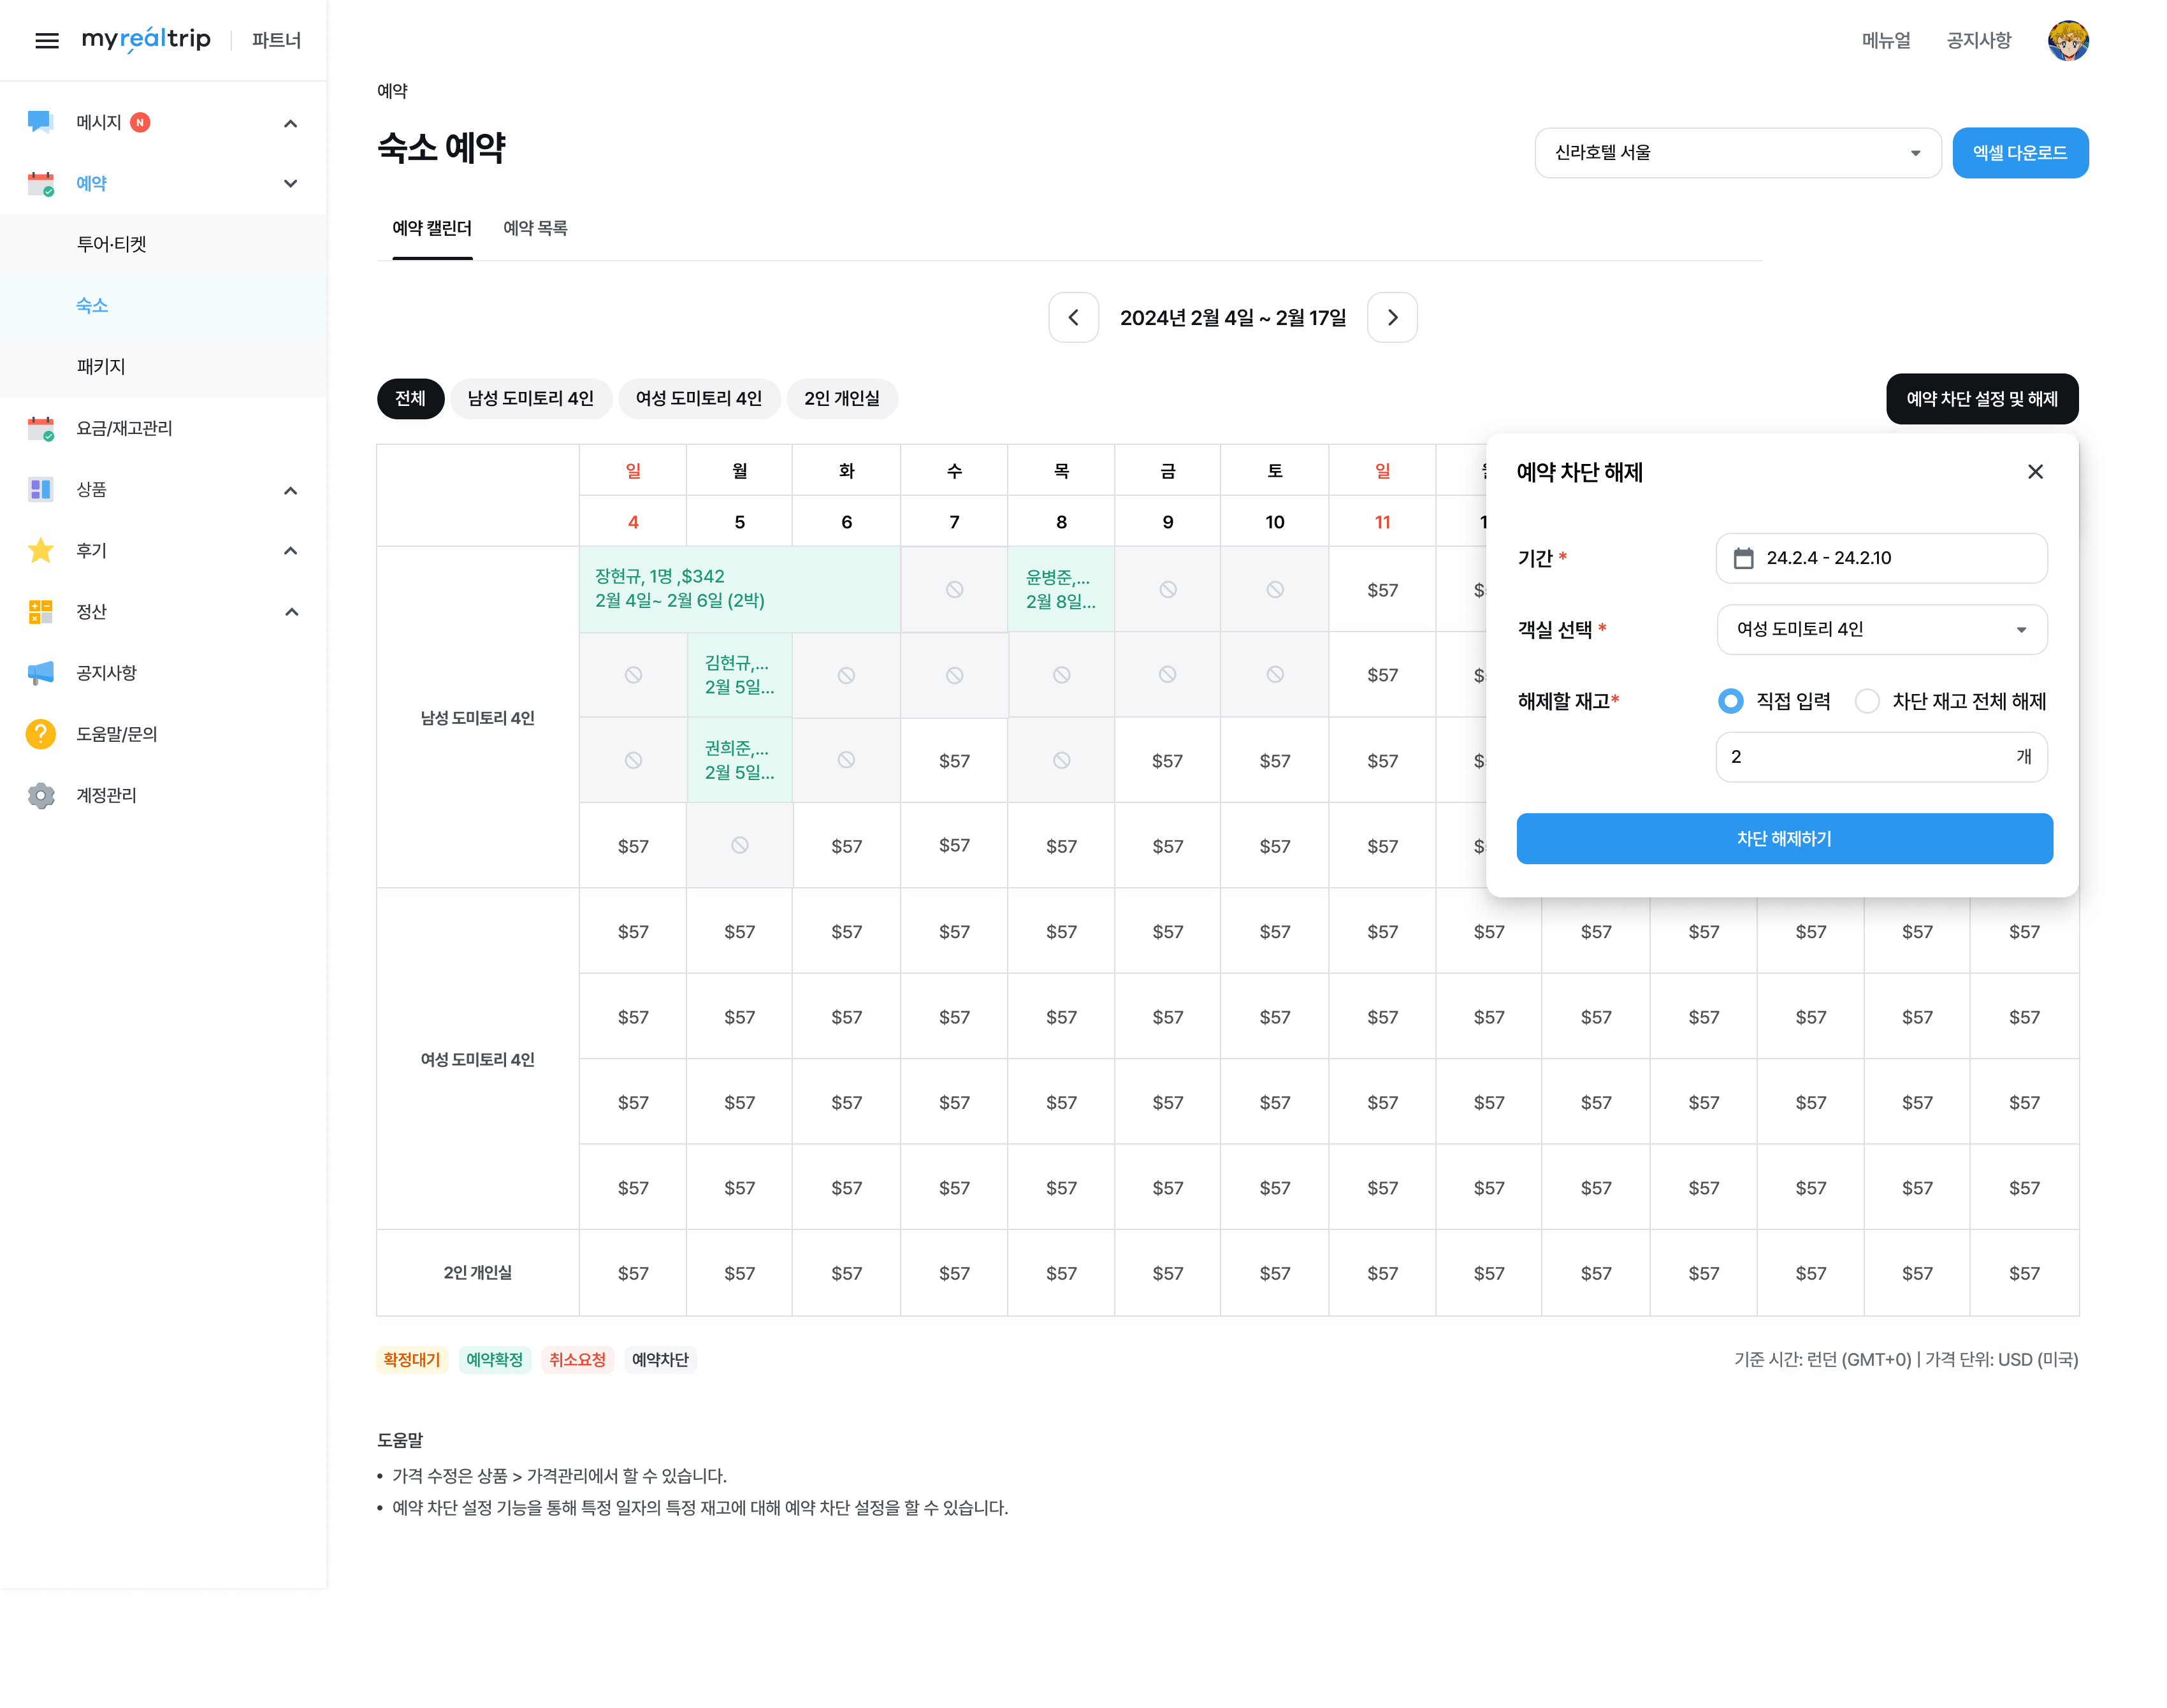The image size is (2167, 1708).
Task: Go to previous date range arrow
Action: pyautogui.click(x=1073, y=317)
